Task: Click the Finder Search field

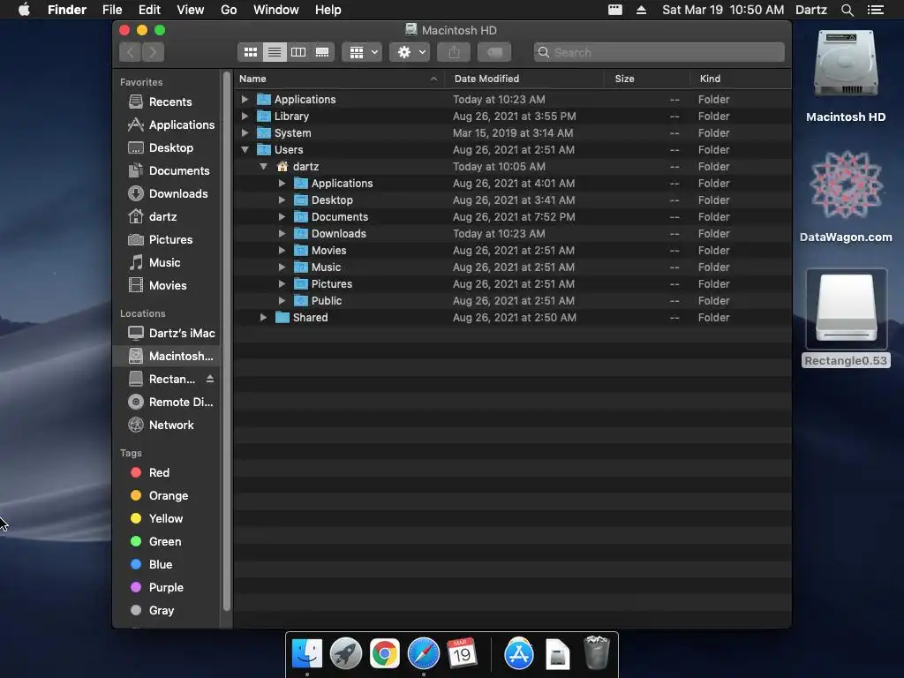Action: pos(659,52)
